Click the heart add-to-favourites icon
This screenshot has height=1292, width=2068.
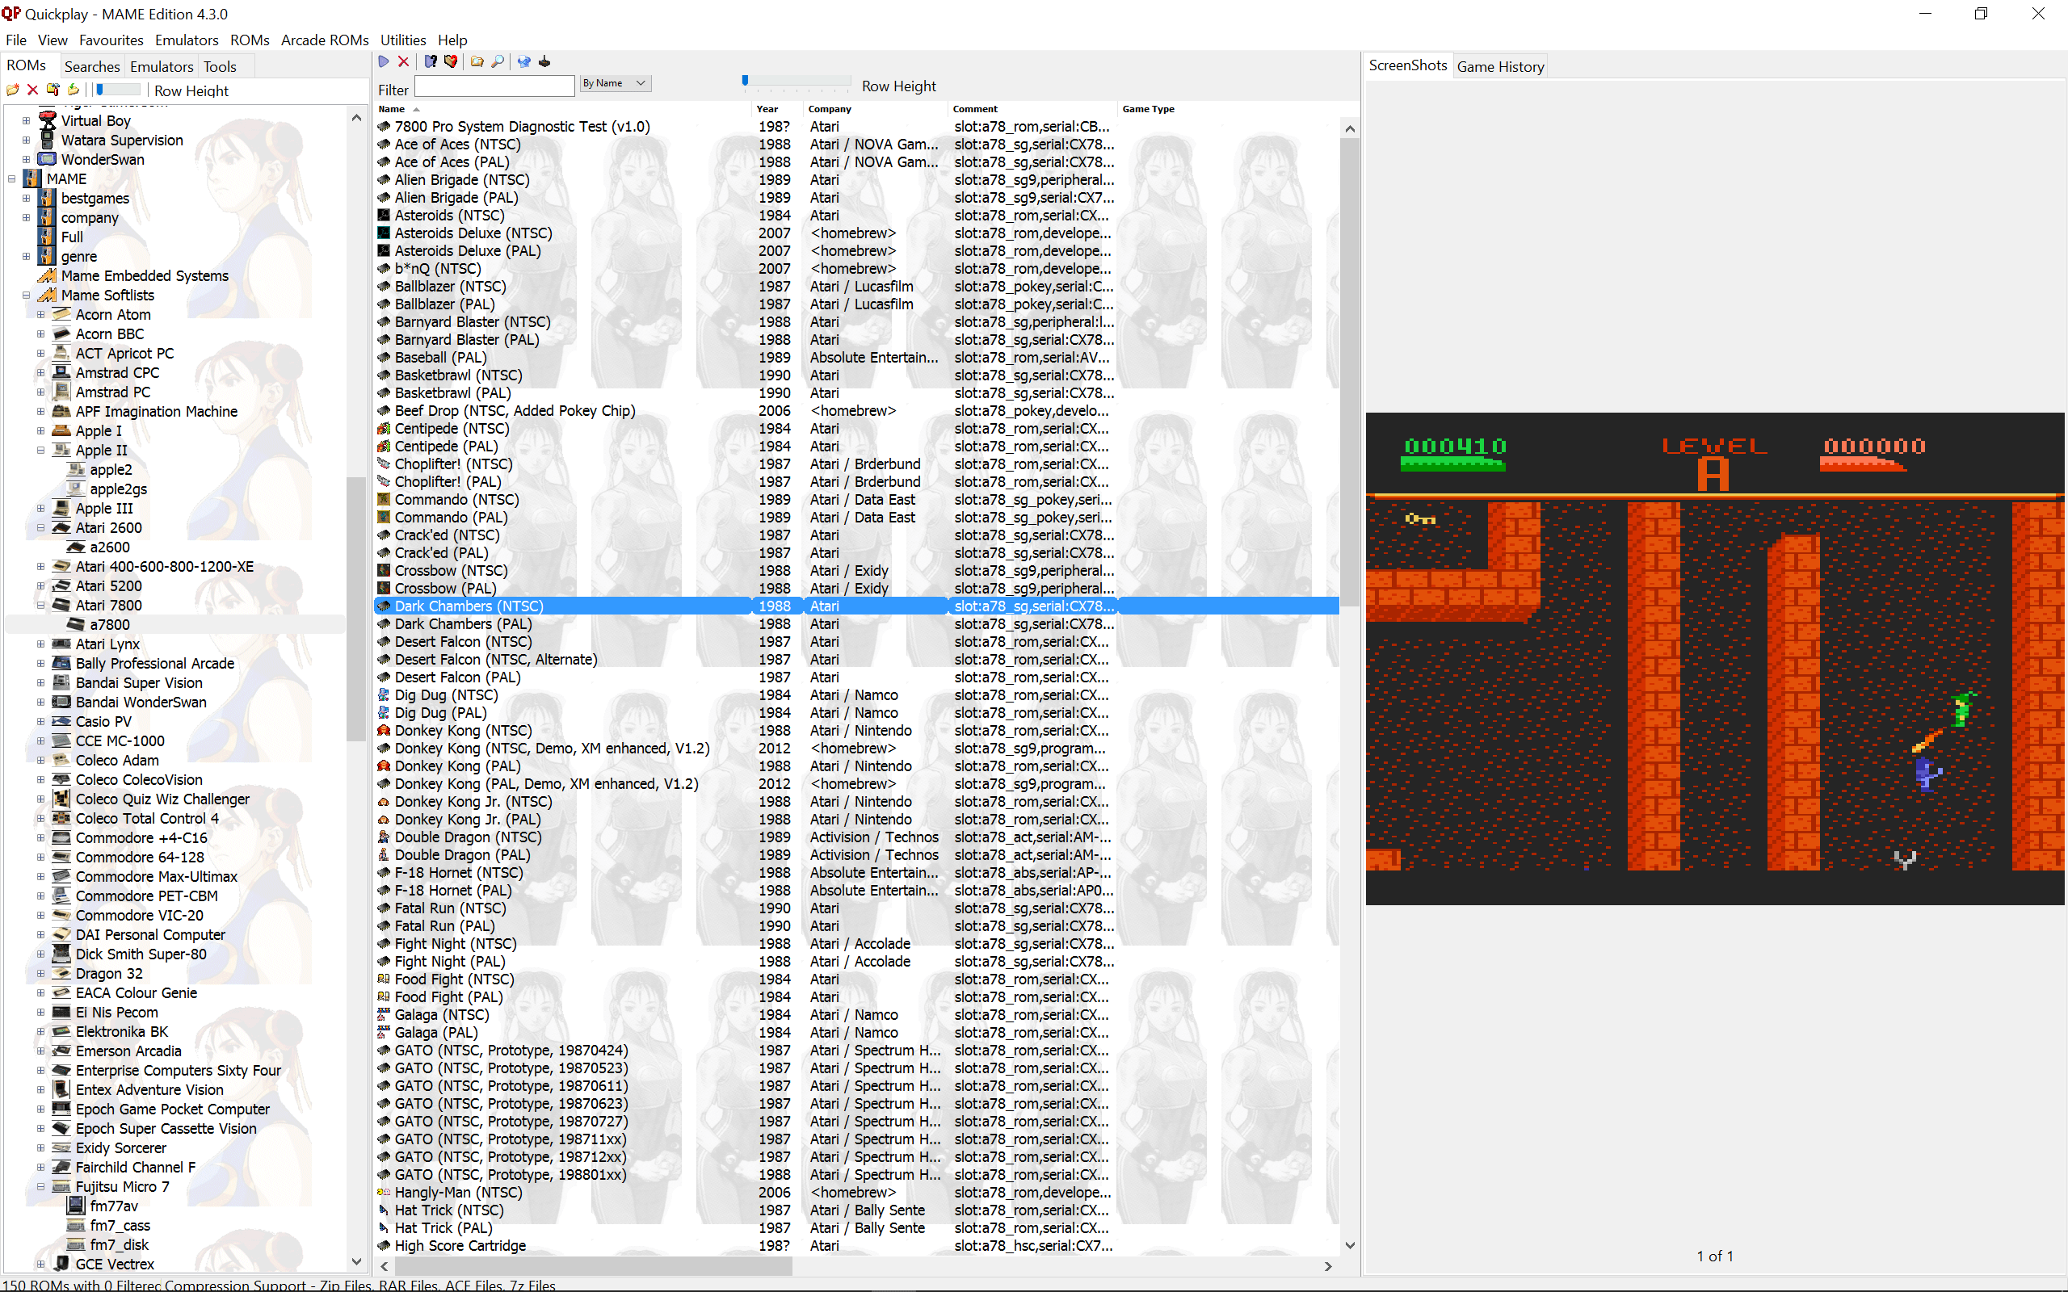450,61
